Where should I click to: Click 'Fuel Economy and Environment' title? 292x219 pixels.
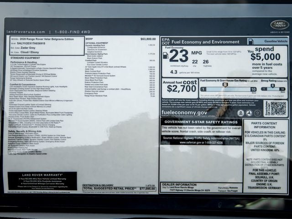pos(205,42)
